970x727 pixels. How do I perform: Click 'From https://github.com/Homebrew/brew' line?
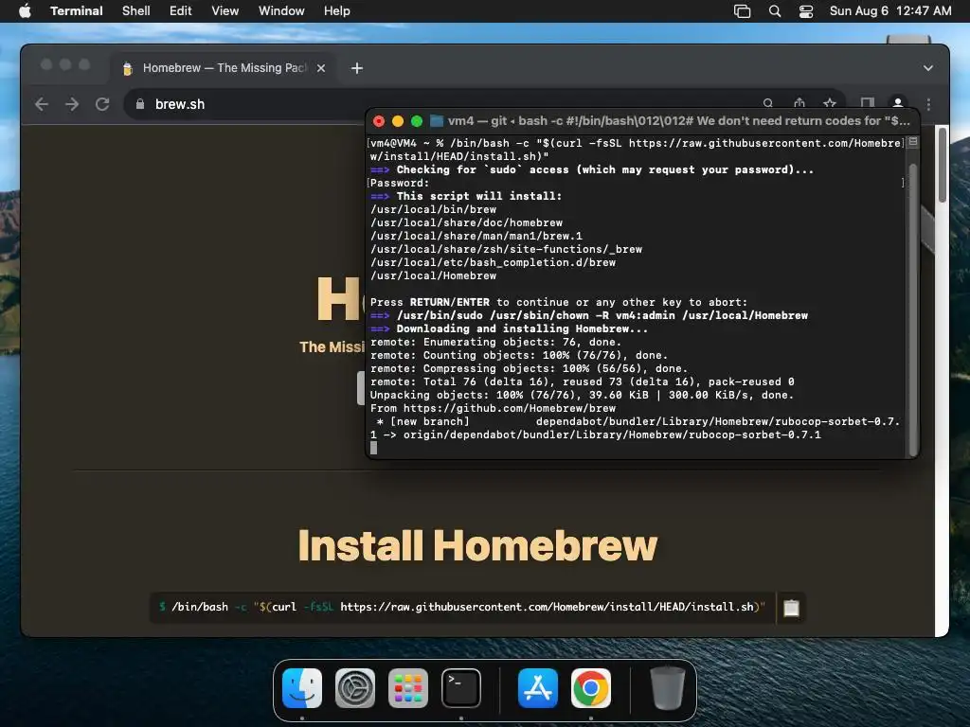pyautogui.click(x=493, y=409)
